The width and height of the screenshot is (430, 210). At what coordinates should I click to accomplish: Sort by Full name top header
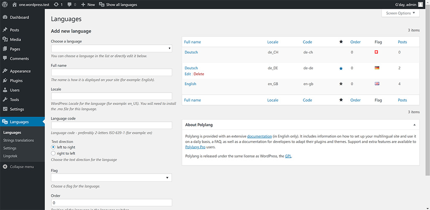[192, 42]
